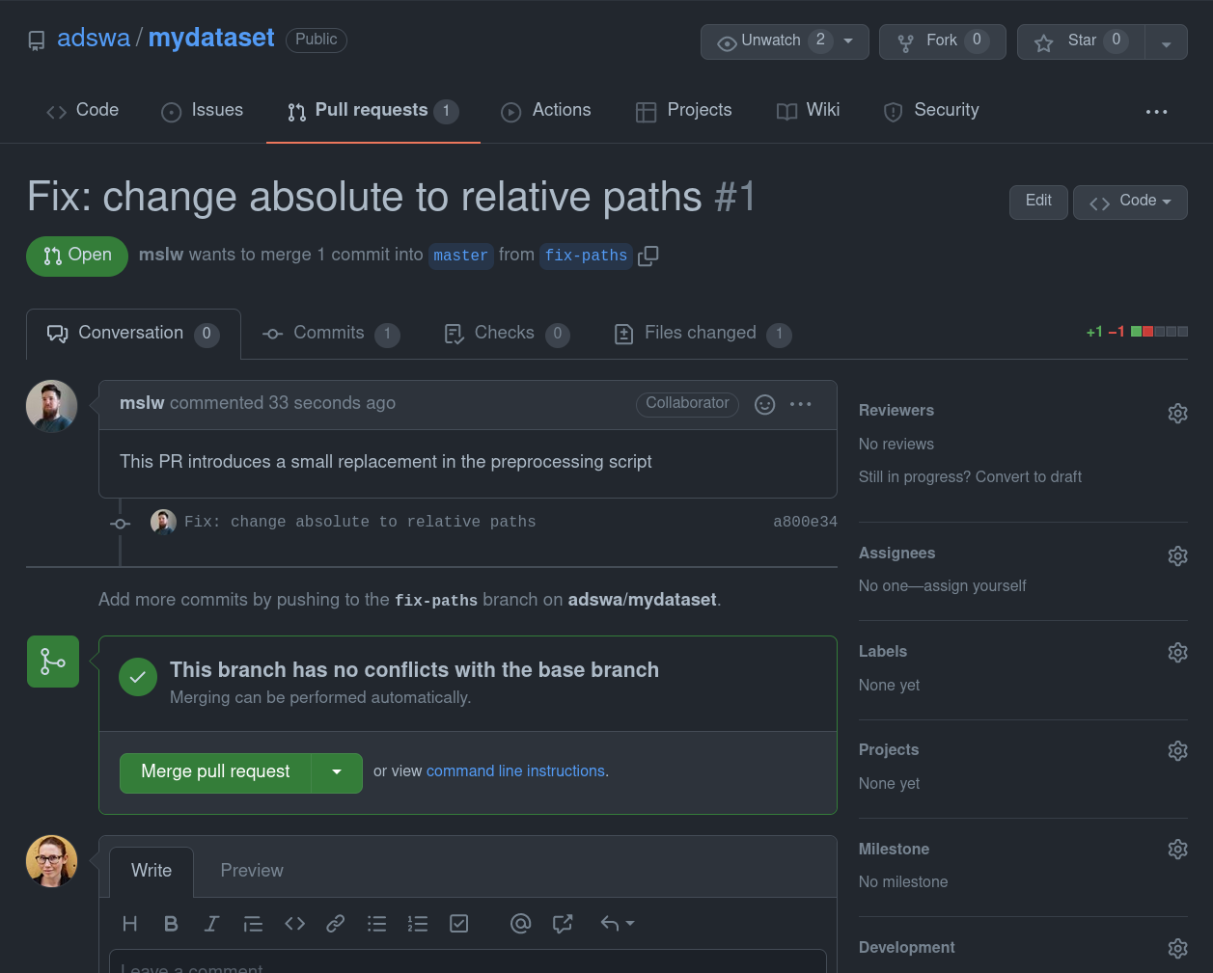Expand the star lists dropdown arrow
Viewport: 1213px width, 973px height.
(x=1166, y=43)
